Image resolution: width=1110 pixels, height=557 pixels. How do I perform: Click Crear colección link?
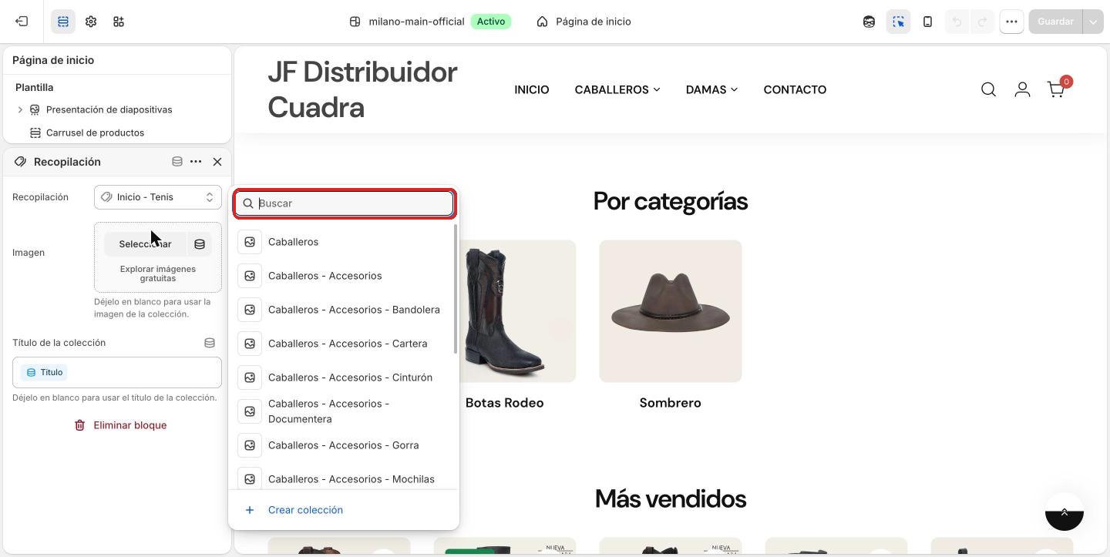coord(305,510)
